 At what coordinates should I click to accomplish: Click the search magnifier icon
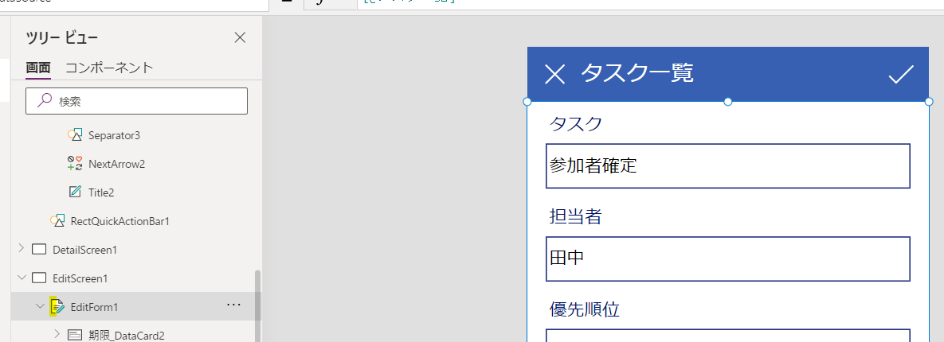click(x=45, y=101)
